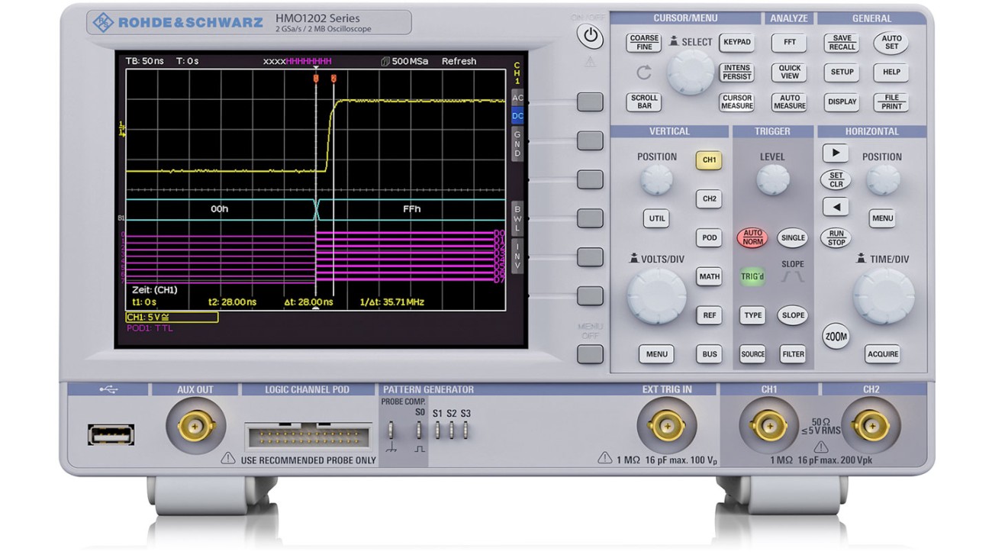Click the EXT TRIG IN connector

pos(667,426)
